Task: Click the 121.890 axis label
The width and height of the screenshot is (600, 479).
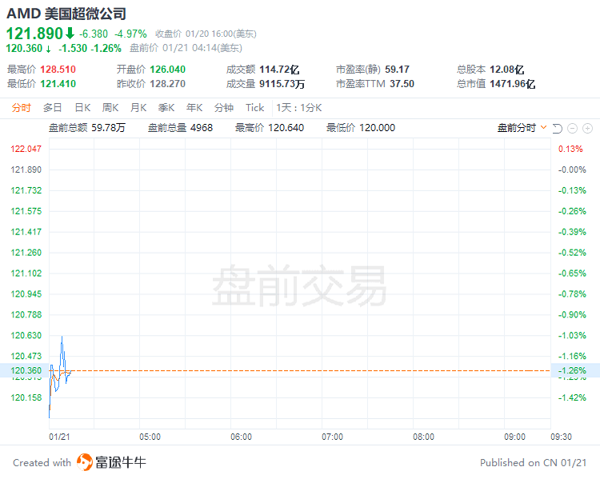Action: click(26, 170)
